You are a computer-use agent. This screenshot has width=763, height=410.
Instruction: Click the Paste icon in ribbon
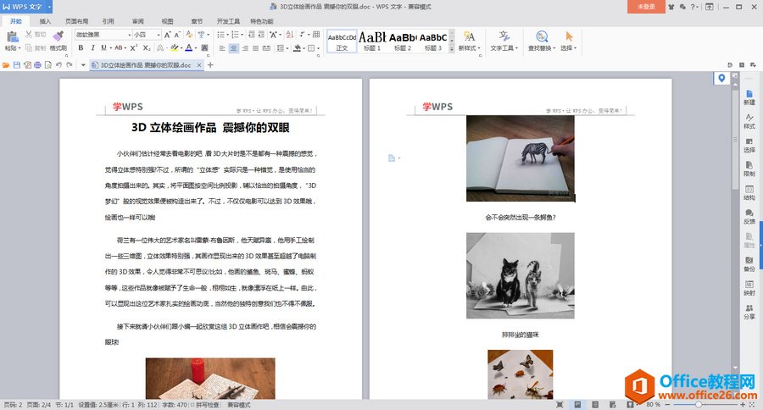pos(11,37)
